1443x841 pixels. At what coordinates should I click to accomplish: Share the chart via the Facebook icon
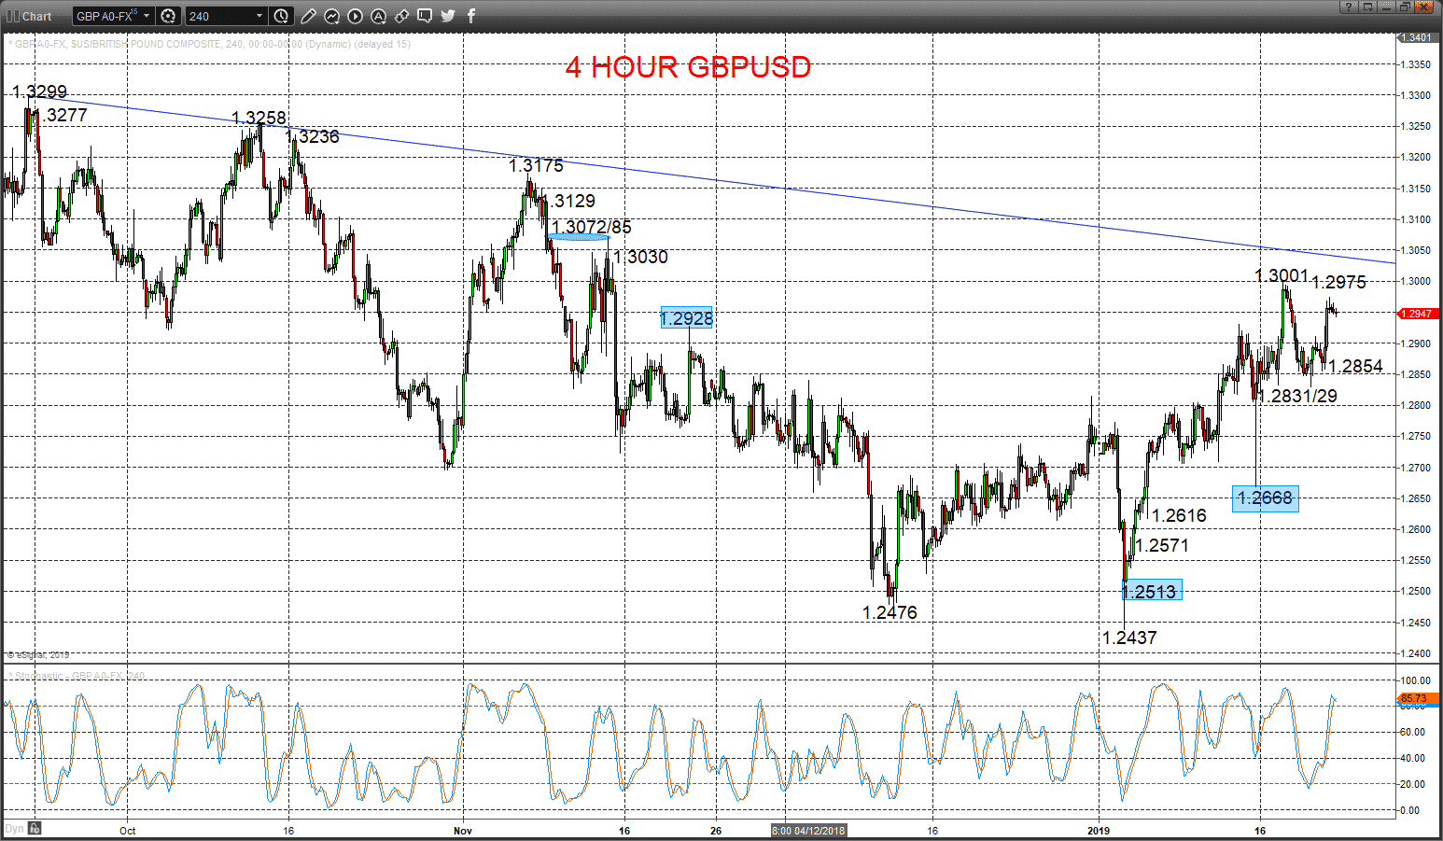click(469, 16)
